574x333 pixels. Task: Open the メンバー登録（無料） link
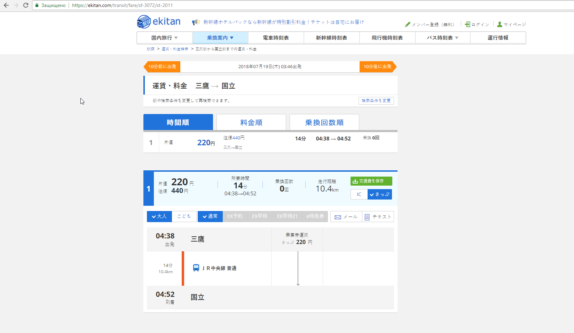click(433, 25)
